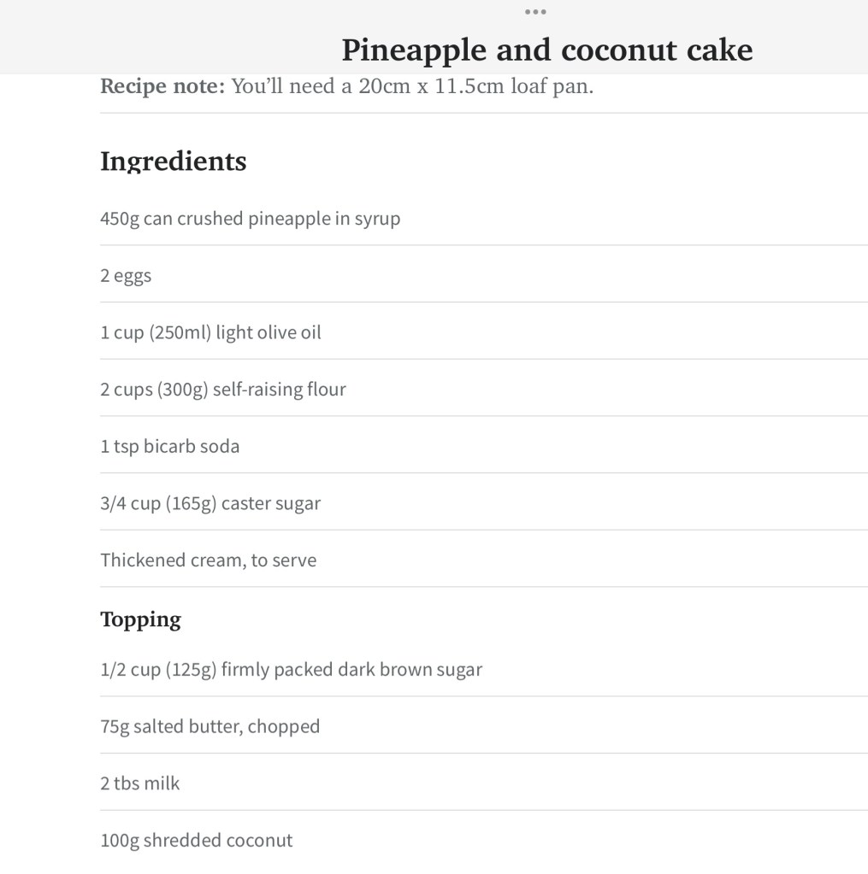This screenshot has width=868, height=874.
Task: Click the Ingredients heading
Action: coord(174,161)
